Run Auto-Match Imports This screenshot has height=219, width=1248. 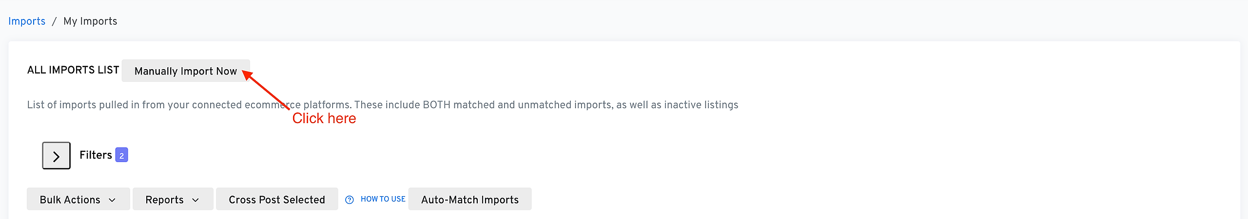click(469, 199)
